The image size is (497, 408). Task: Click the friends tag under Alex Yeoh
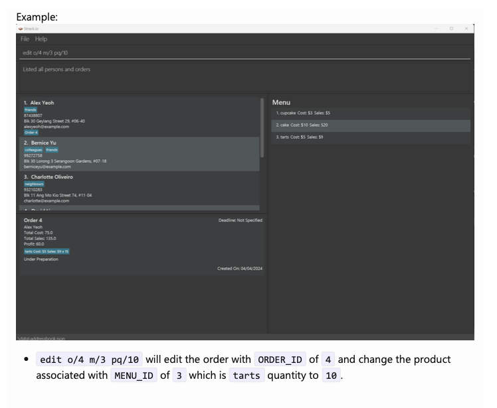pyautogui.click(x=31, y=110)
